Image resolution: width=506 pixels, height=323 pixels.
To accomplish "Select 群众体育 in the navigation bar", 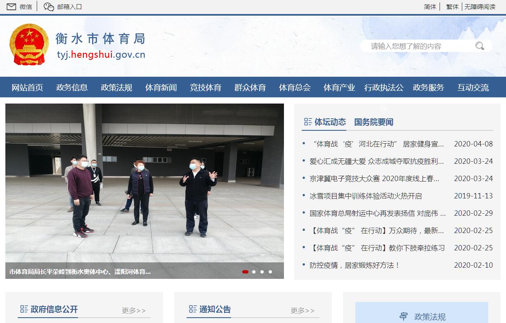I will (250, 87).
